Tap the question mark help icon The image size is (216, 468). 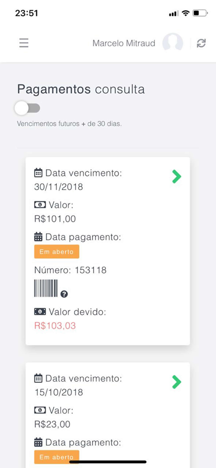[x=64, y=294]
